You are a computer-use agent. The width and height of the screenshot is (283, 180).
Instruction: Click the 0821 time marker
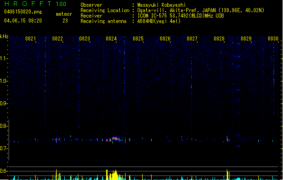click(x=30, y=39)
